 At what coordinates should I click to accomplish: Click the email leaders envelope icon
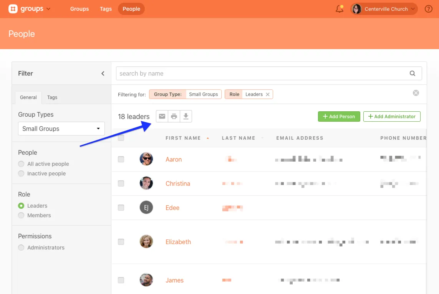[162, 116]
